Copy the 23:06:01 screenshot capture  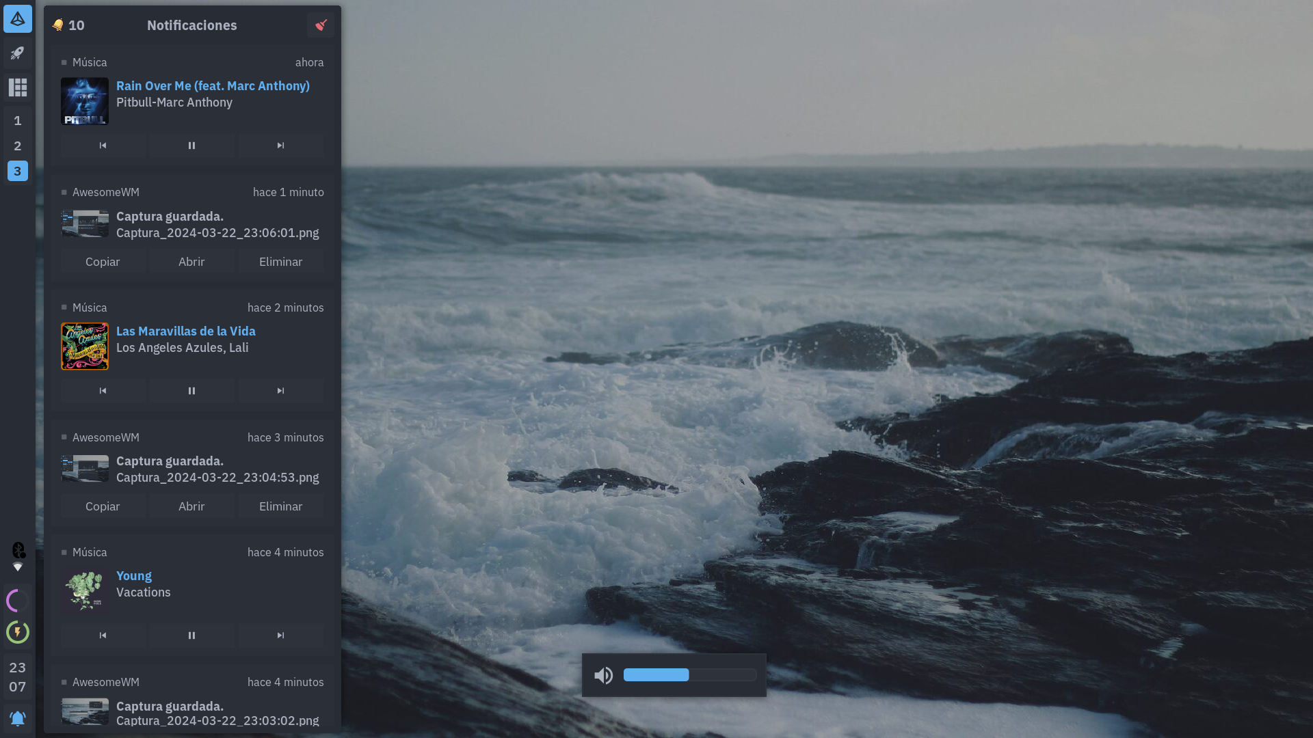point(103,262)
